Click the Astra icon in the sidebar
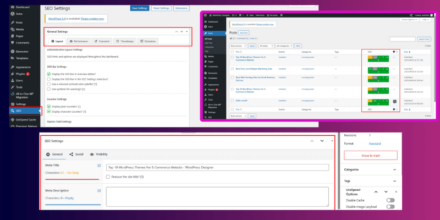 point(12,13)
